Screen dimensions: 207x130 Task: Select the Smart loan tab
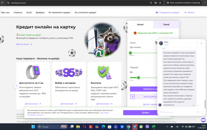[x=140, y=25]
